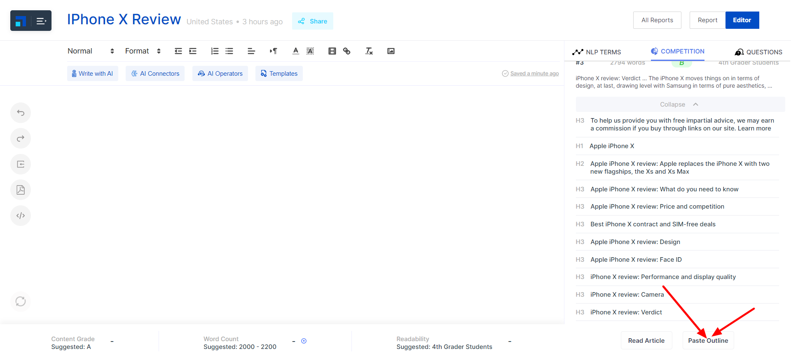Click the word count info icon

click(x=304, y=341)
